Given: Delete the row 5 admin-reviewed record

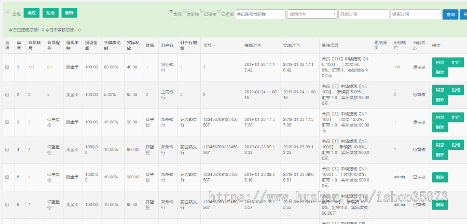Looking at the screenshot, I should [440, 177].
